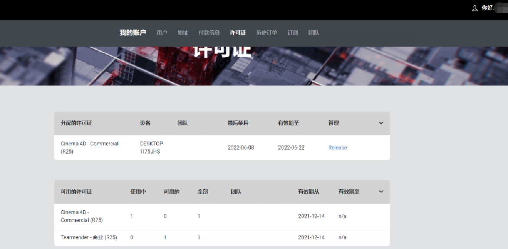The image size is (508, 249).
Task: Click the user profile icon top right
Action: pyautogui.click(x=475, y=8)
